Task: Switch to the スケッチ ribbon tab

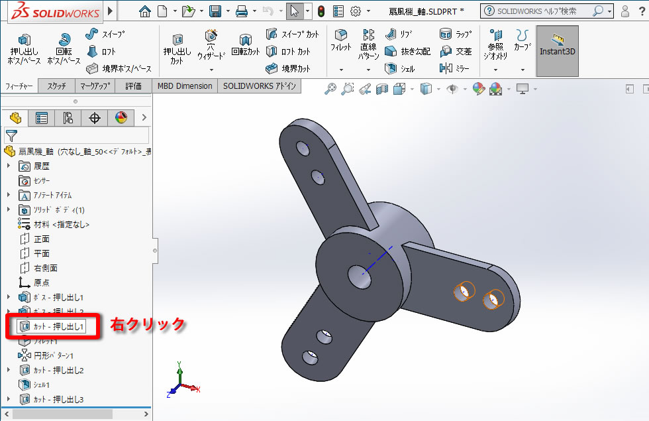Action: point(57,86)
